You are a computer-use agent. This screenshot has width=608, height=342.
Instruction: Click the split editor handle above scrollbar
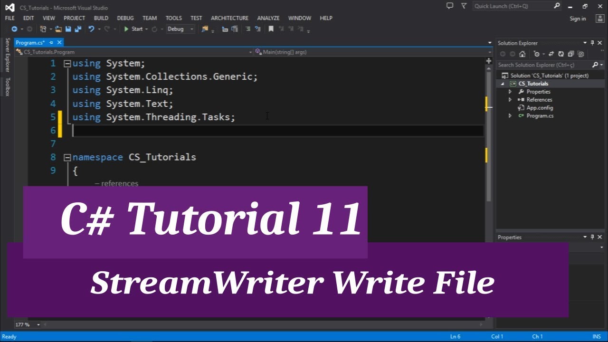pos(489,61)
